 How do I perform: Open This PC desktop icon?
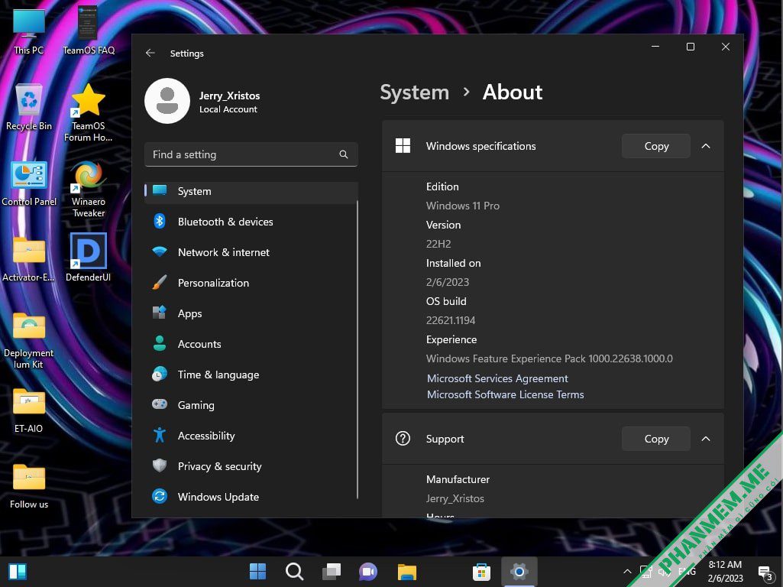coord(28,31)
